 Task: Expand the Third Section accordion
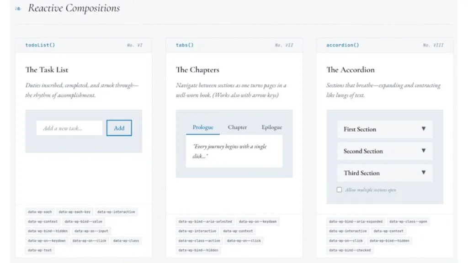coord(385,173)
